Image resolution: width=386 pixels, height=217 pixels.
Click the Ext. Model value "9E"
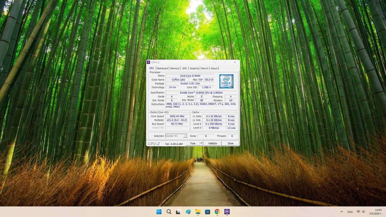pos(201,100)
